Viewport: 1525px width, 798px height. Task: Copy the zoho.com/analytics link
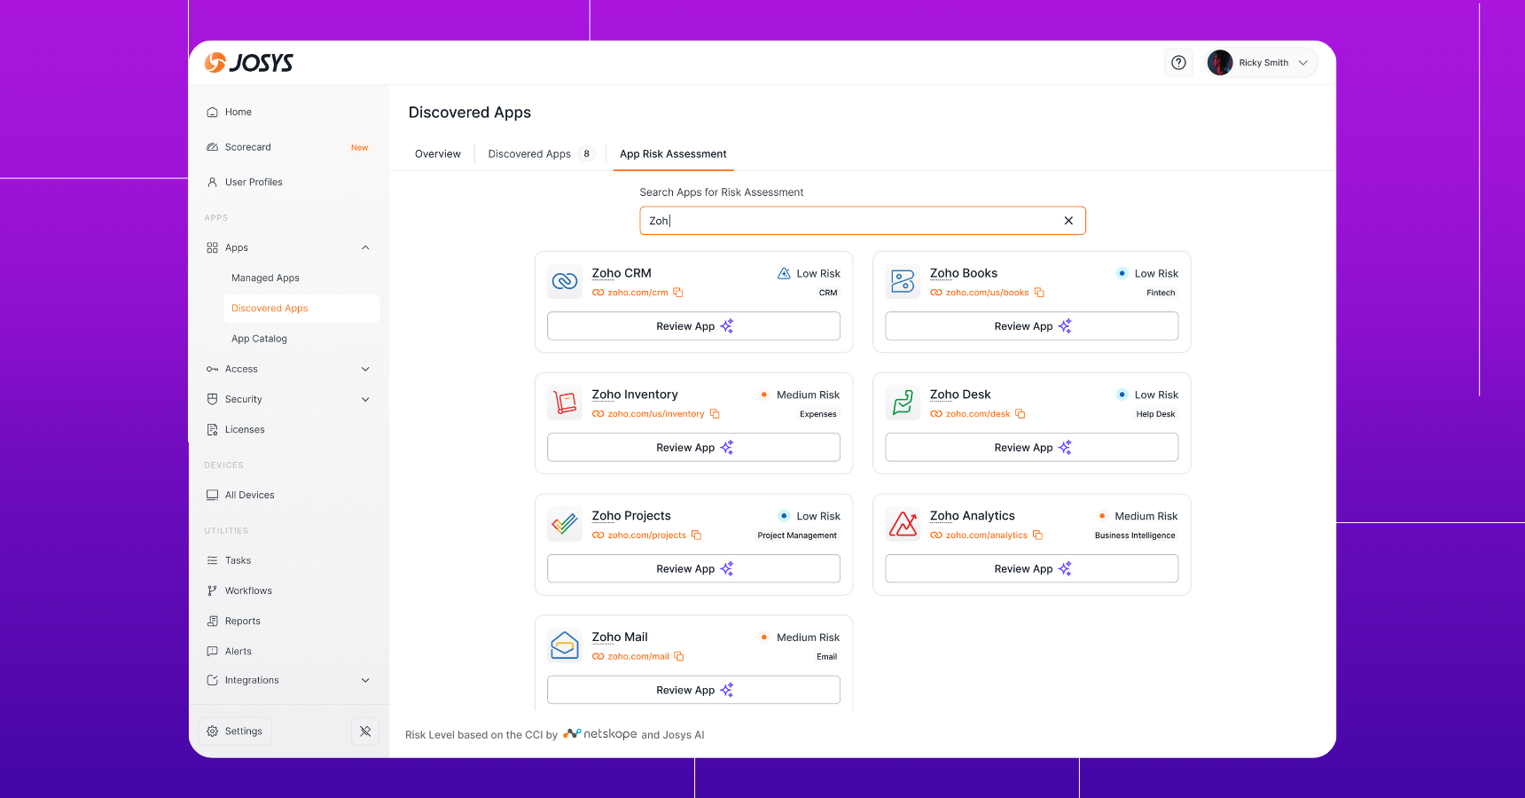click(x=1037, y=536)
